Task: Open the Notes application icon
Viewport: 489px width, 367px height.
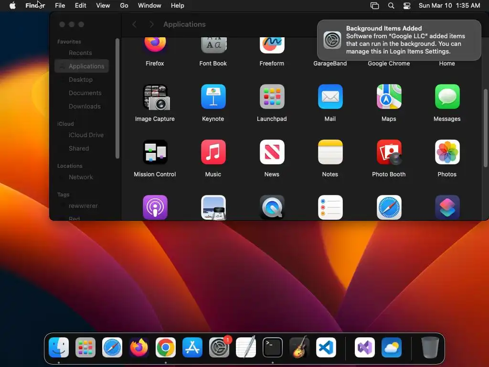Action: [x=330, y=152]
